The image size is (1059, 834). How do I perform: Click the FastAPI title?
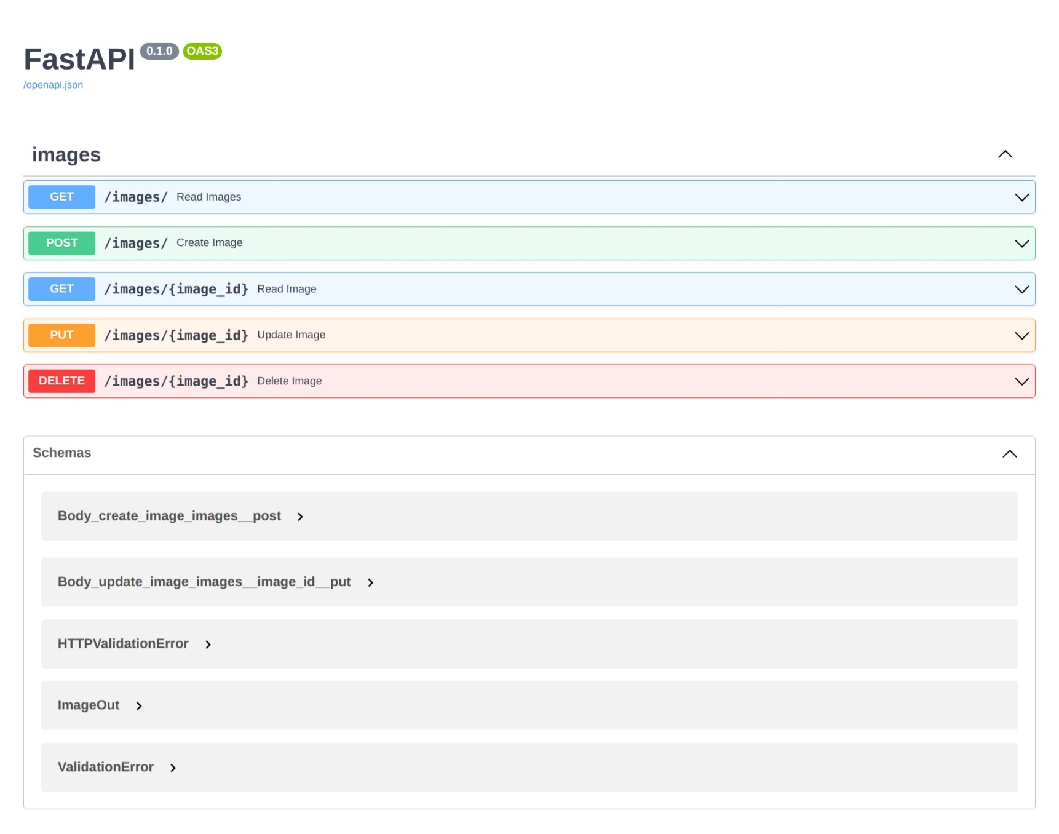79,60
